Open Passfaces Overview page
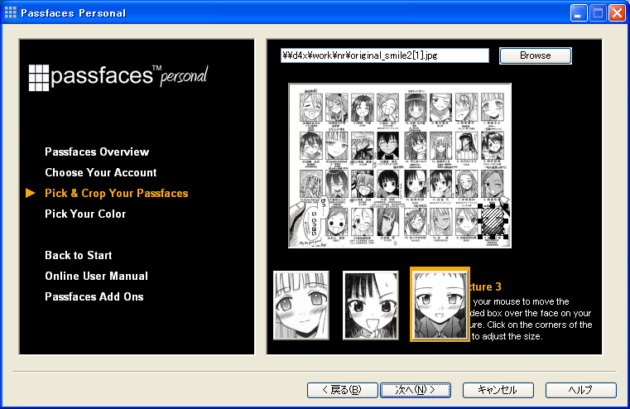Viewport: 630px width, 409px height. [x=97, y=152]
